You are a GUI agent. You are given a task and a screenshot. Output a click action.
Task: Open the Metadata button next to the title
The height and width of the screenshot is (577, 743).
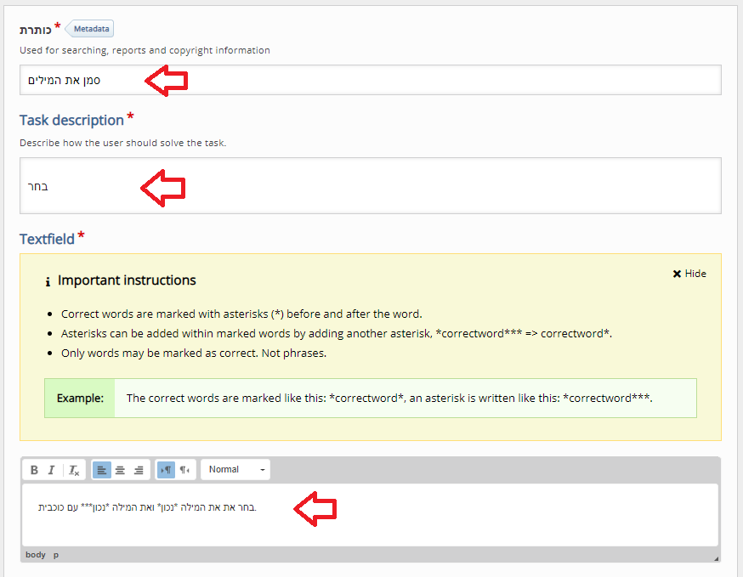90,29
